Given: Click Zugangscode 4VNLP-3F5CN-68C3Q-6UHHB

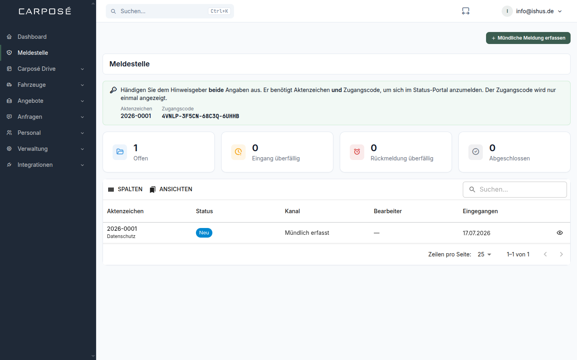Looking at the screenshot, I should click(200, 116).
